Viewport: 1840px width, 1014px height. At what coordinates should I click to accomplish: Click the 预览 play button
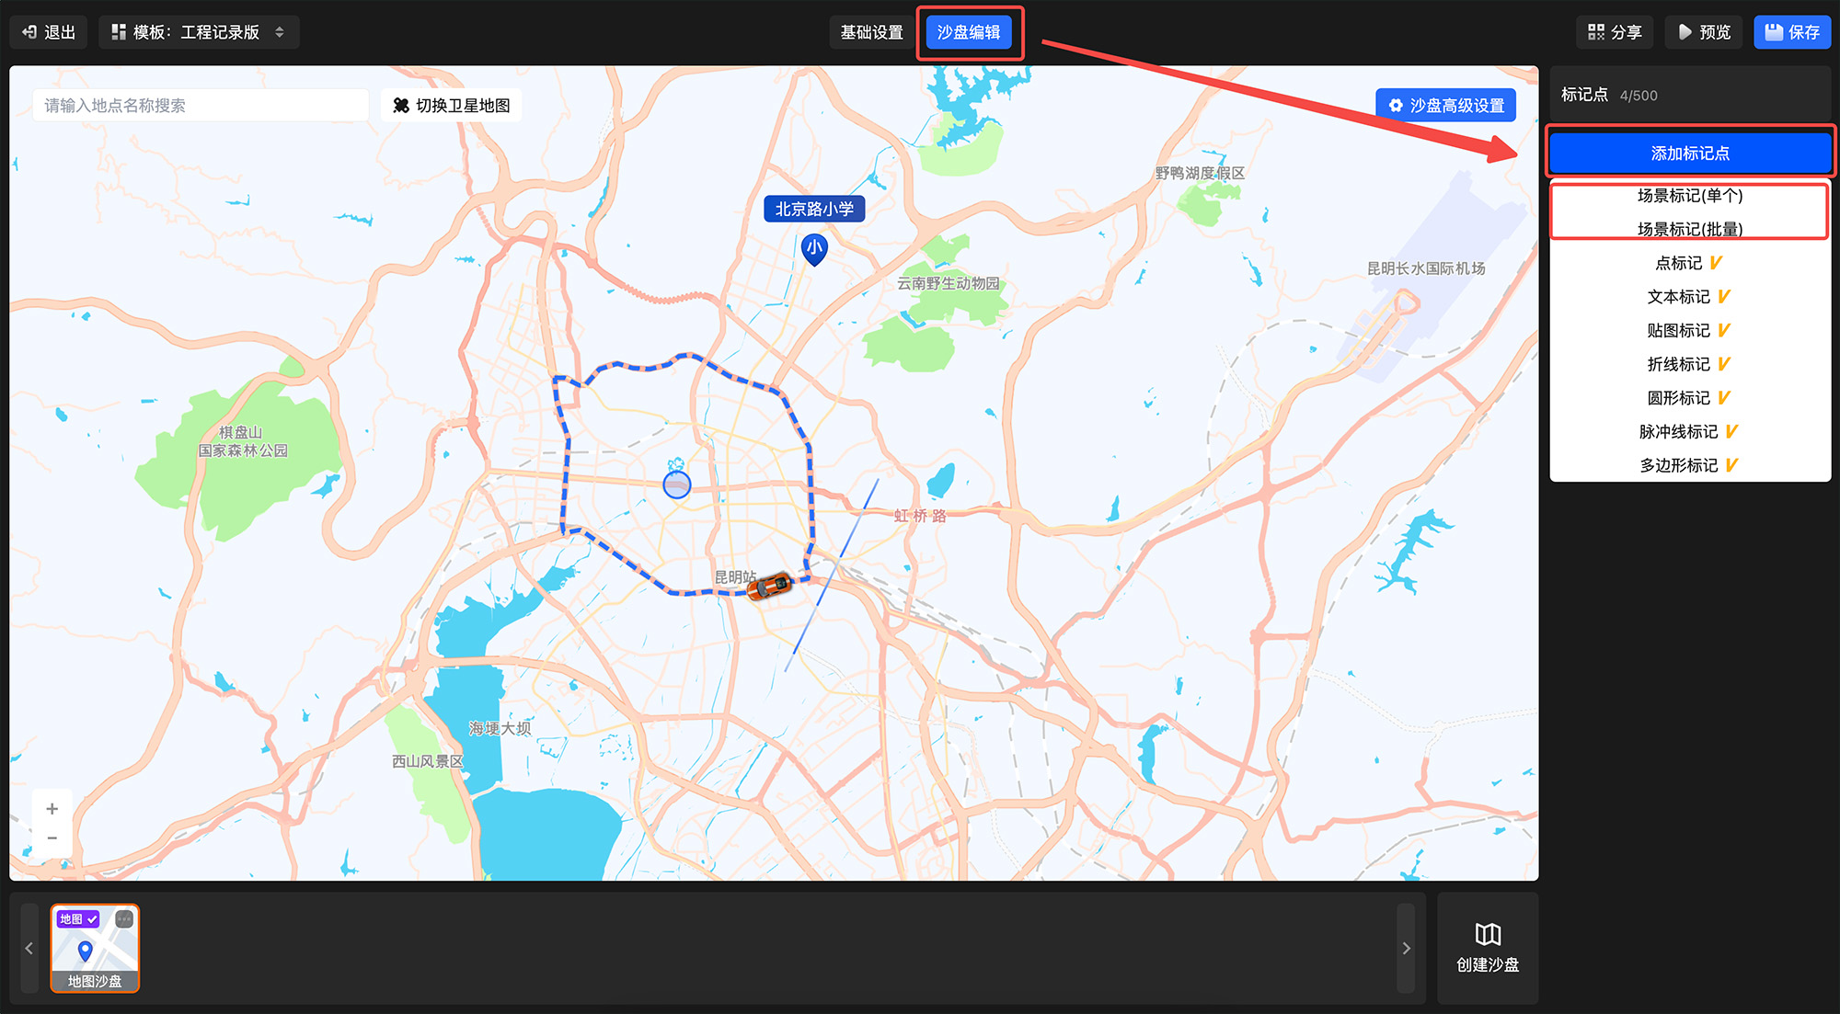tap(1704, 32)
